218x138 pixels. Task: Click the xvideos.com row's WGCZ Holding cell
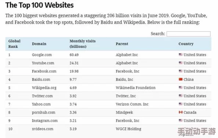click(128, 129)
